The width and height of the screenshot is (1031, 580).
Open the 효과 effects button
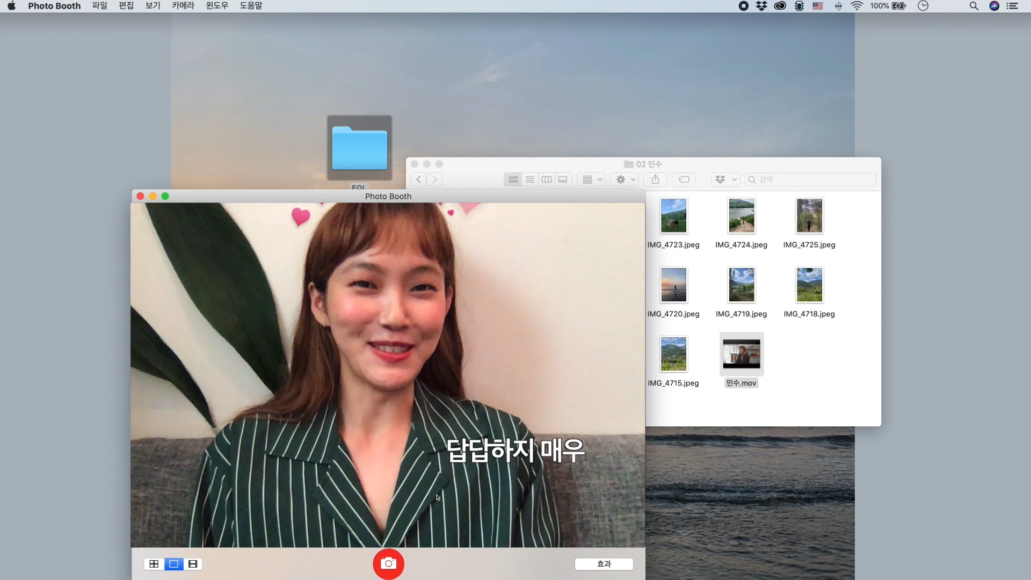[604, 564]
